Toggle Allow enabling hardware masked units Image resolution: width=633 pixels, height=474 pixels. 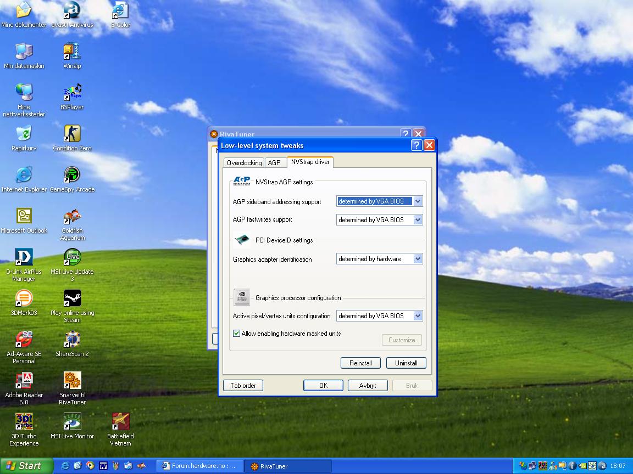coord(237,334)
